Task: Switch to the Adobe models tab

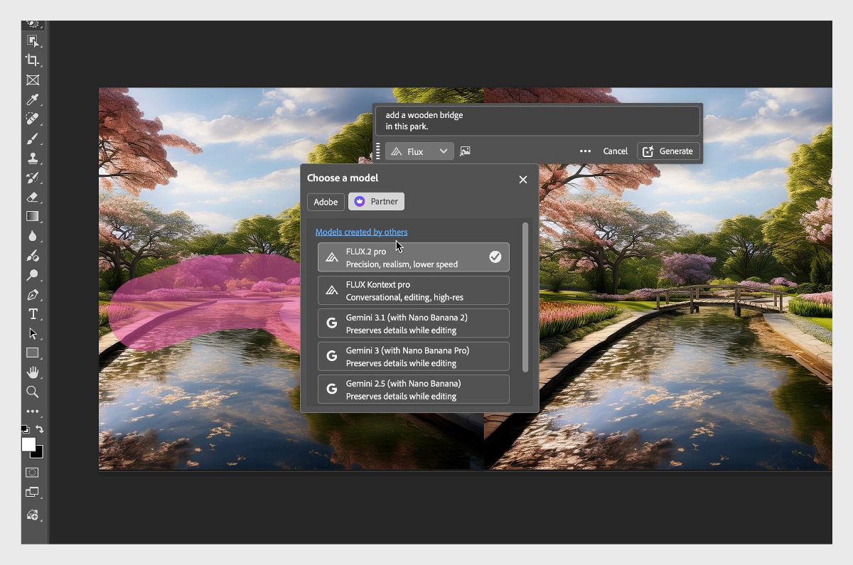Action: pyautogui.click(x=325, y=202)
